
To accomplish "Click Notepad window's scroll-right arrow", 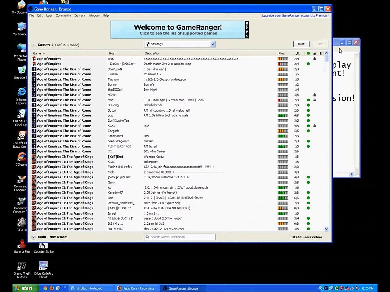I will tap(352, 174).
